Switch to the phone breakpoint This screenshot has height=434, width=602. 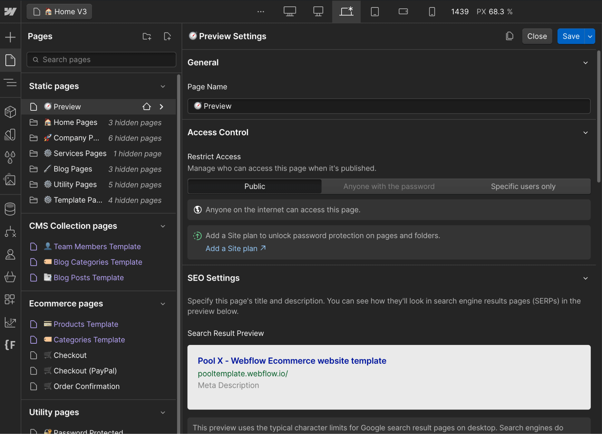[432, 12]
